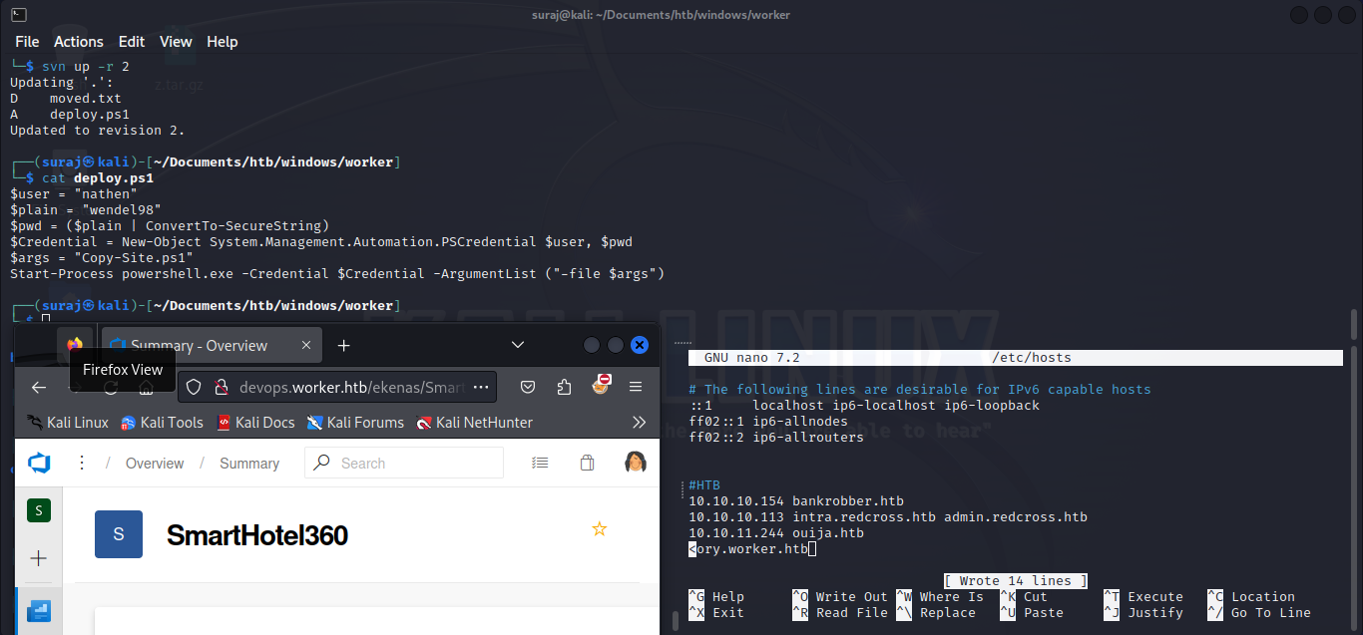
Task: Click the insecure connection lock icon
Action: 222,387
